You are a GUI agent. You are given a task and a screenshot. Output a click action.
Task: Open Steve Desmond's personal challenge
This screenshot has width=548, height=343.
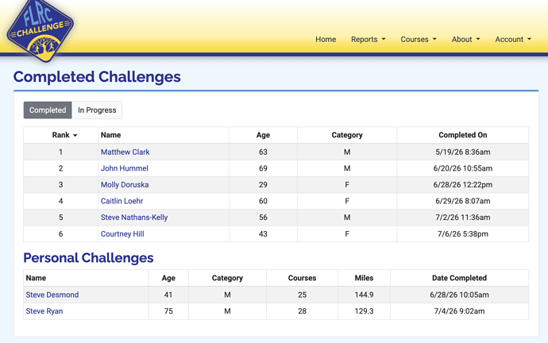pos(52,295)
